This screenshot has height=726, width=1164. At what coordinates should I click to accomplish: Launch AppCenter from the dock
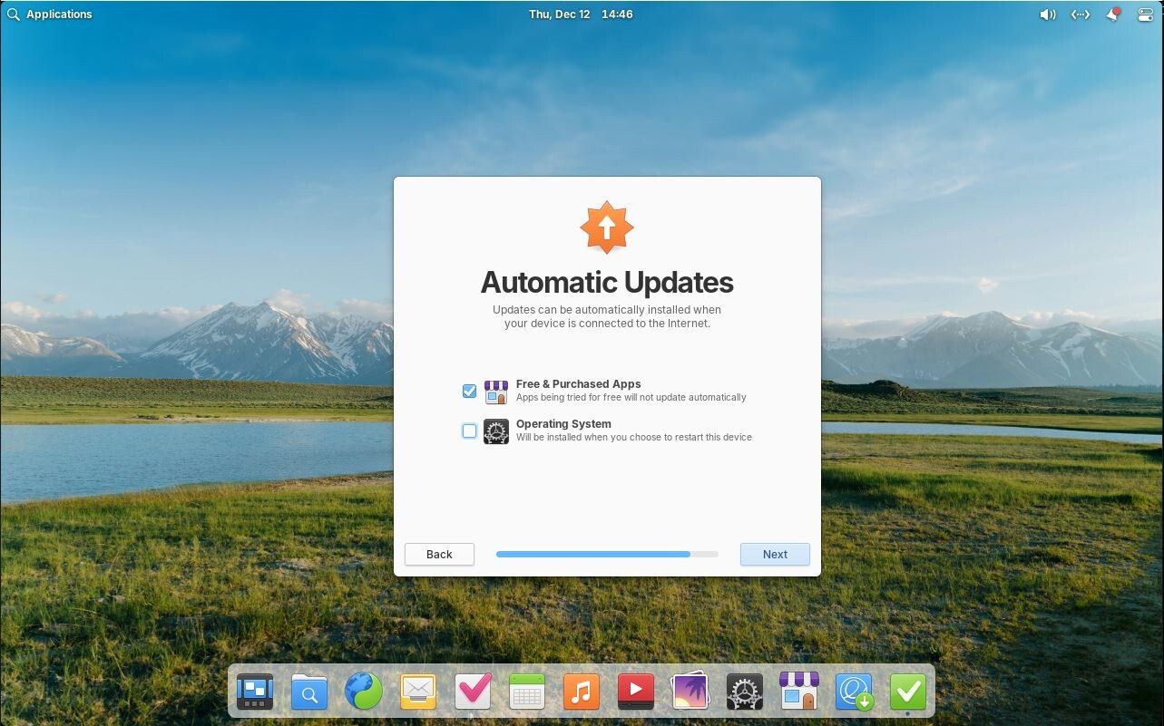[799, 692]
